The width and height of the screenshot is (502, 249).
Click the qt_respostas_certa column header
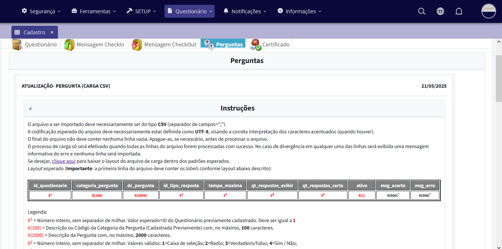click(x=323, y=185)
